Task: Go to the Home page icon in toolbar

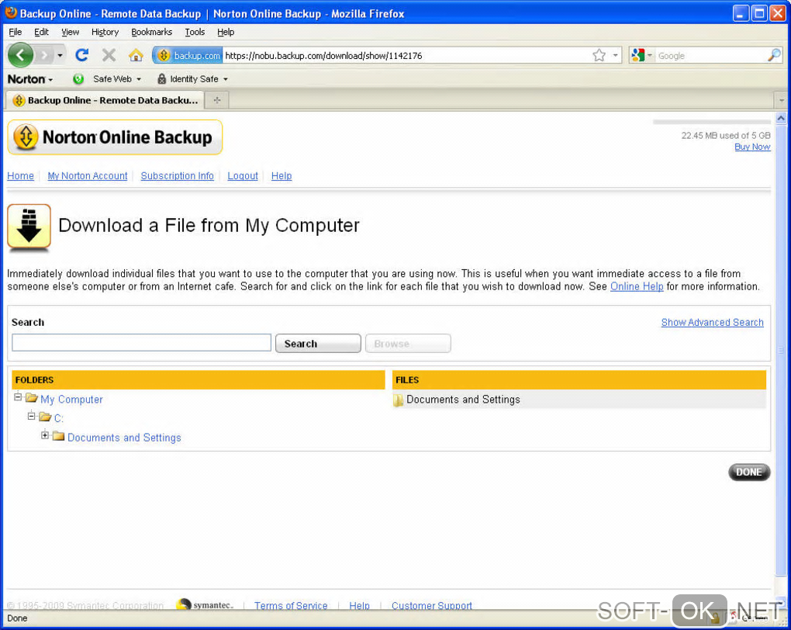Action: click(136, 55)
